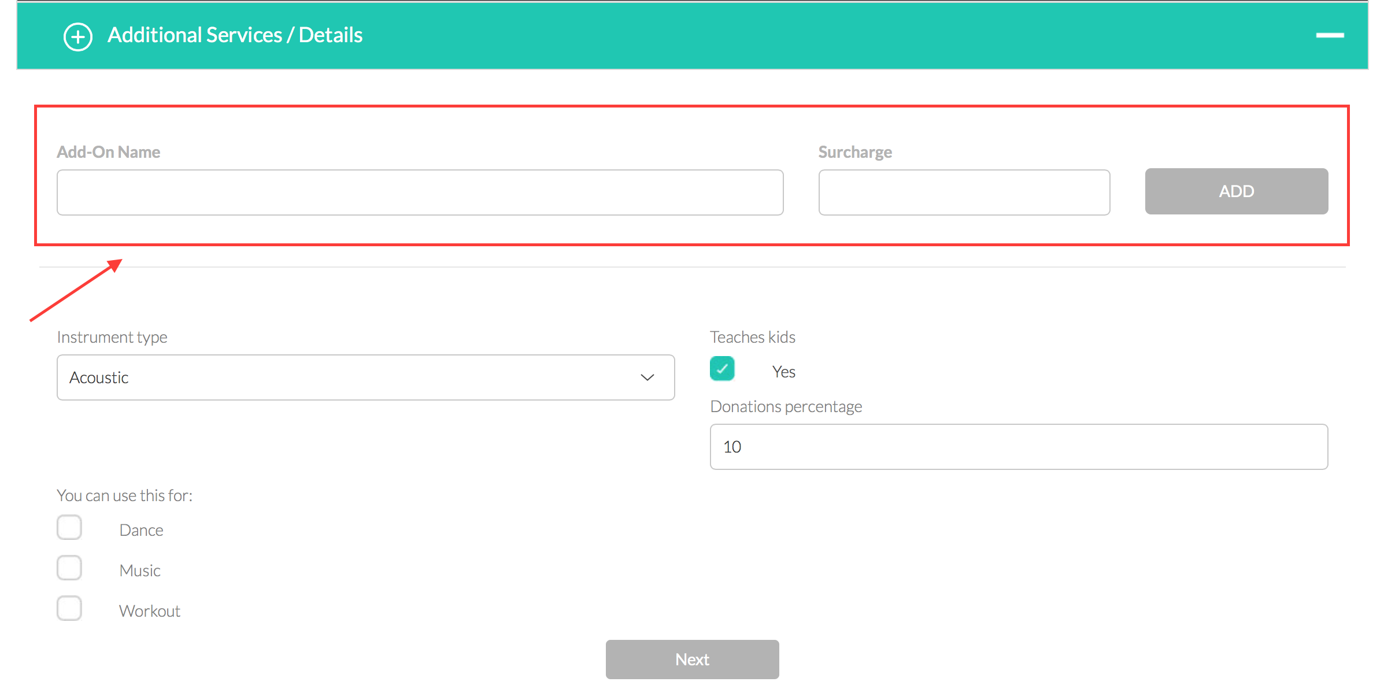Viewport: 1384px width, 689px height.
Task: Click the Instrument type dropdown chevron arrow
Action: pos(647,377)
